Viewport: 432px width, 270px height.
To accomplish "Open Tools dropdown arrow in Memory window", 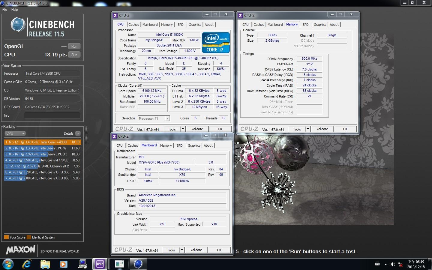I will pyautogui.click(x=308, y=129).
